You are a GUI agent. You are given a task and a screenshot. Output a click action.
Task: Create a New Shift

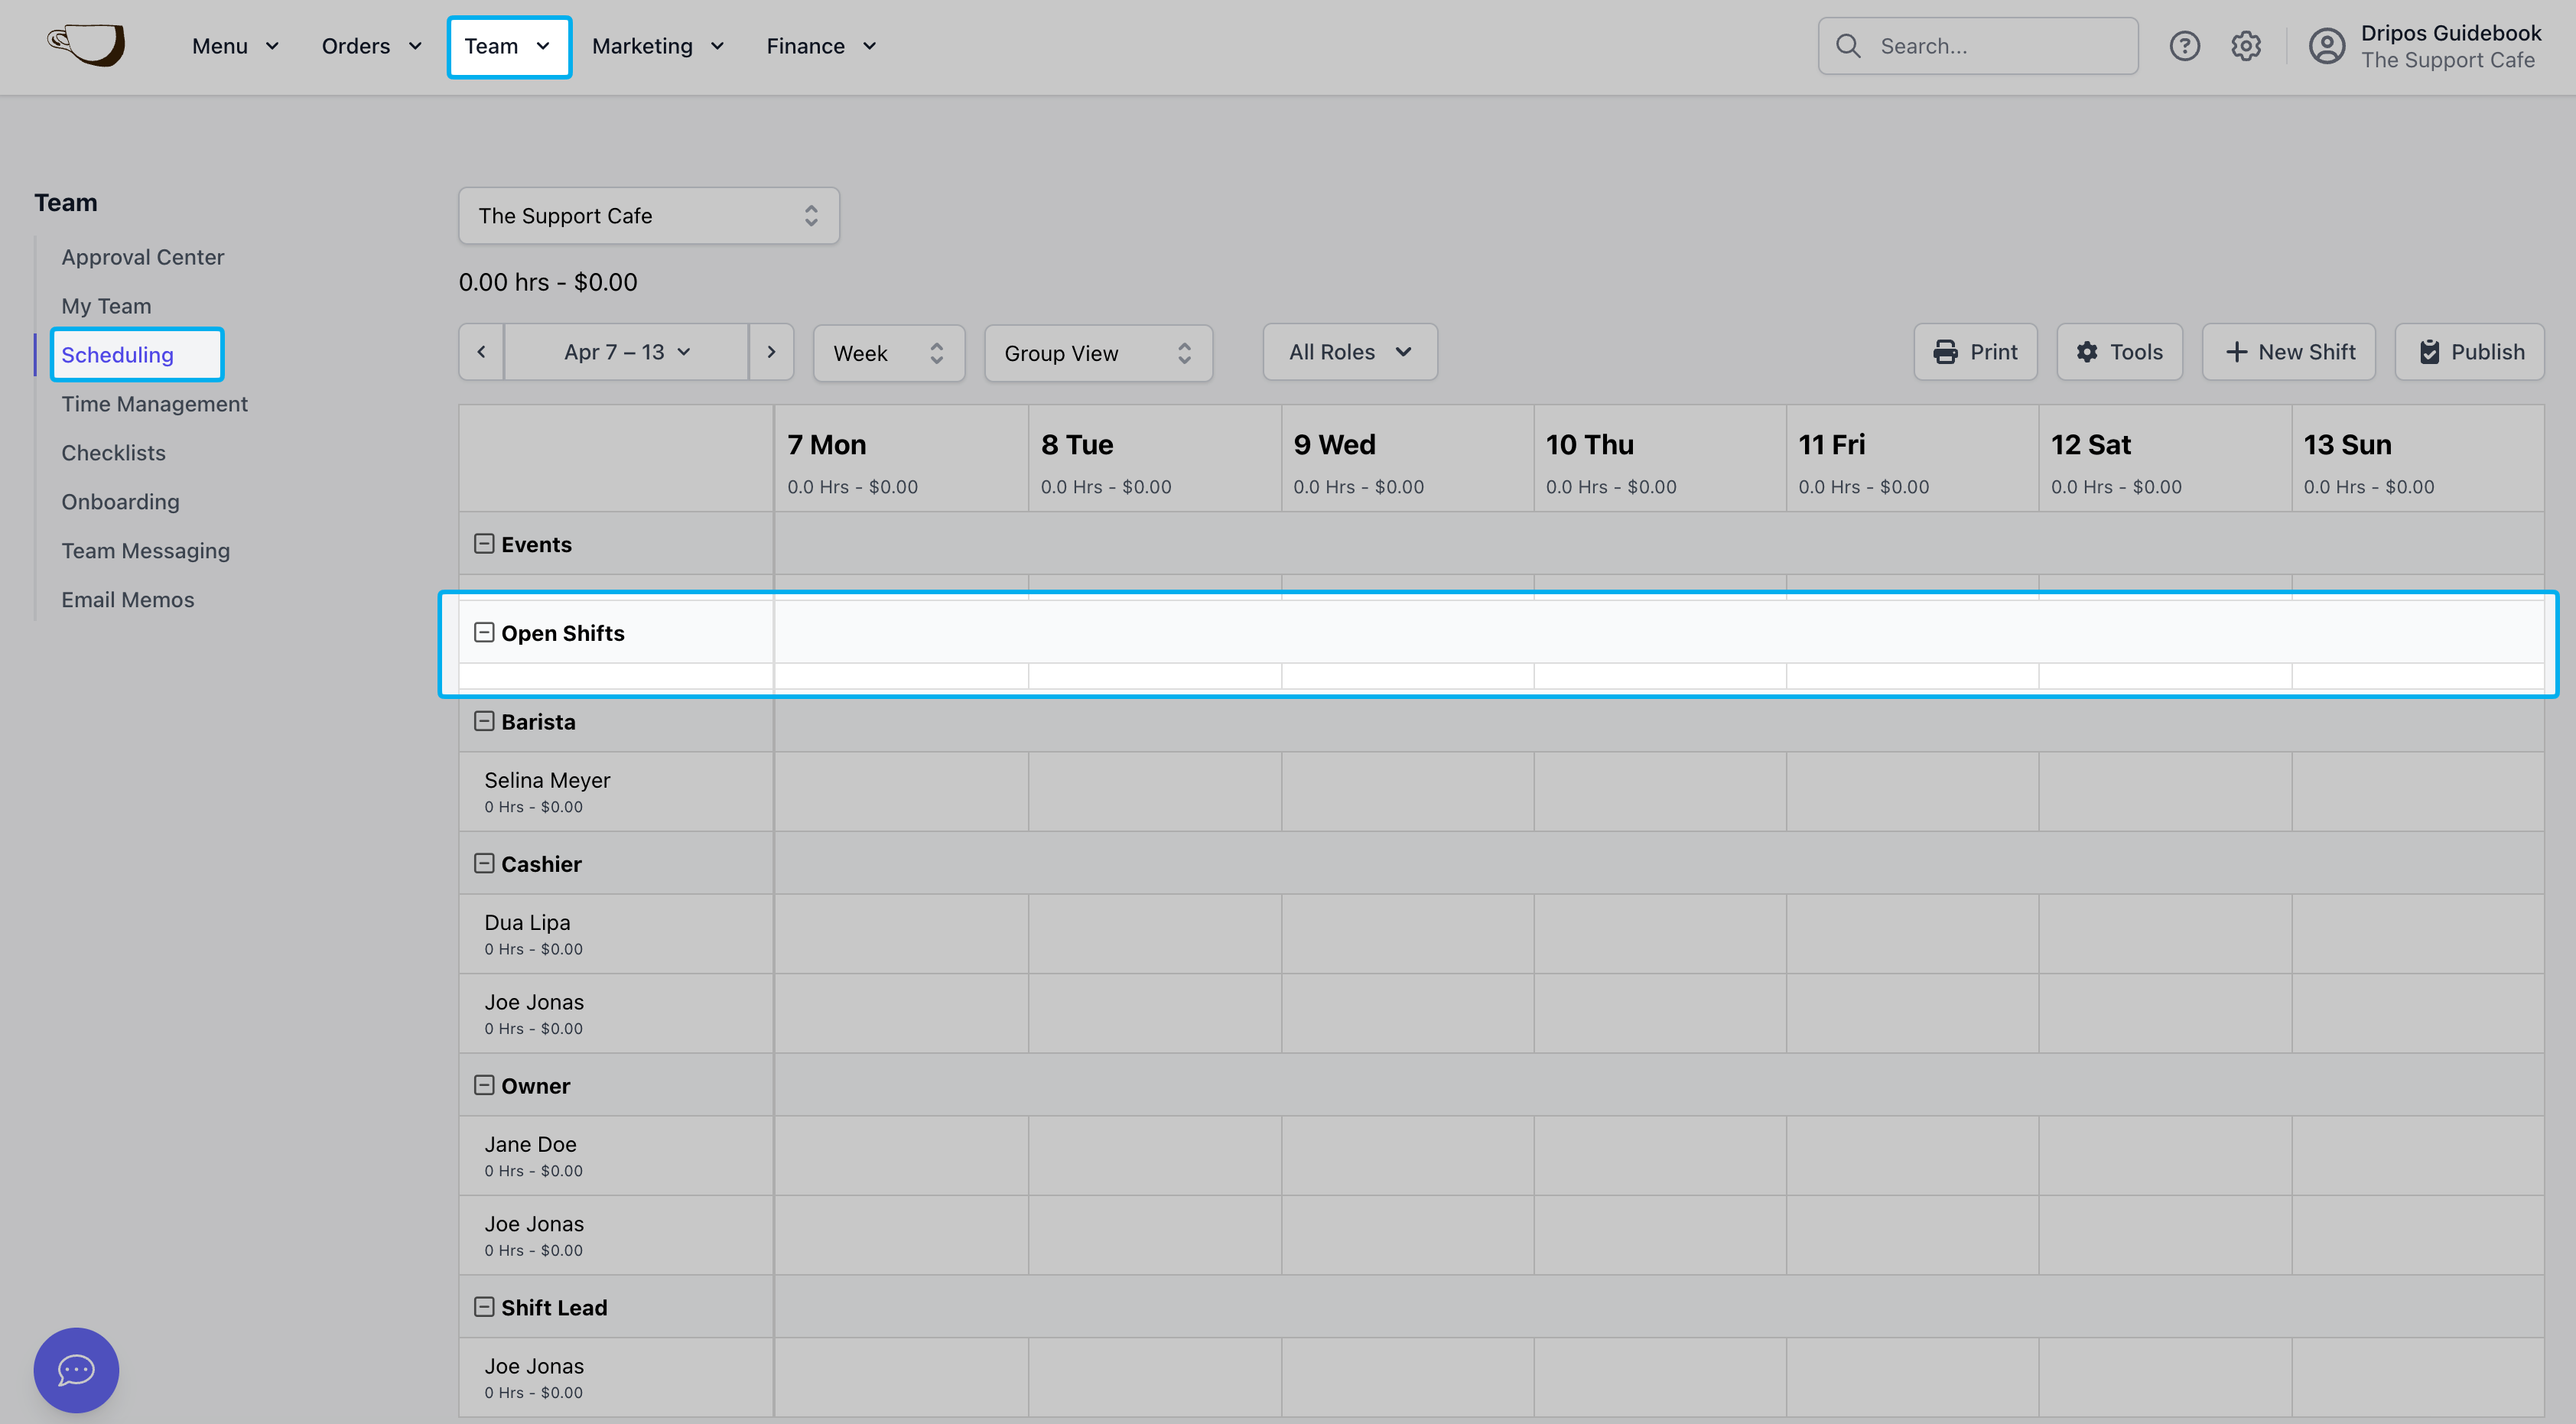coord(2288,352)
